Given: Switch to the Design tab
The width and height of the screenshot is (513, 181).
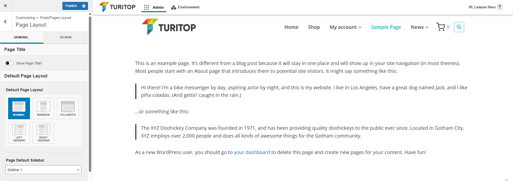Looking at the screenshot, I should [66, 37].
